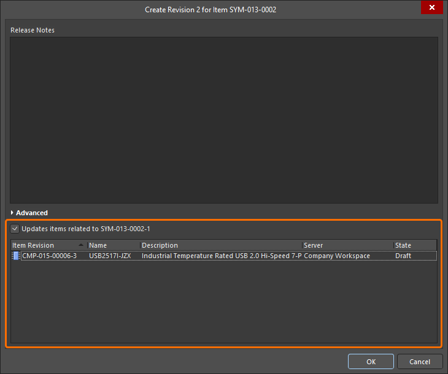
Task: Uncheck Updates items related to SYM-013-0002-1
Action: 15,229
